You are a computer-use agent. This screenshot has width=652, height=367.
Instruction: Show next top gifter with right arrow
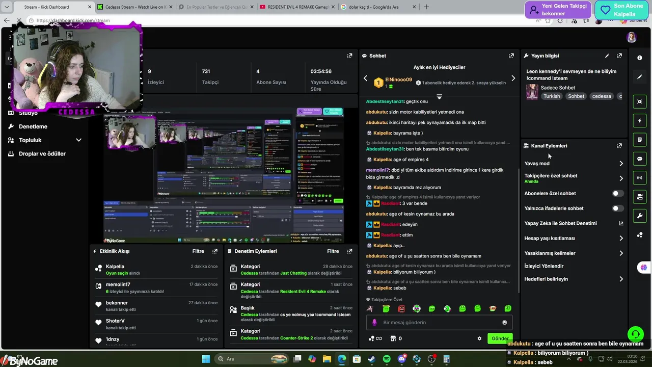tap(513, 78)
